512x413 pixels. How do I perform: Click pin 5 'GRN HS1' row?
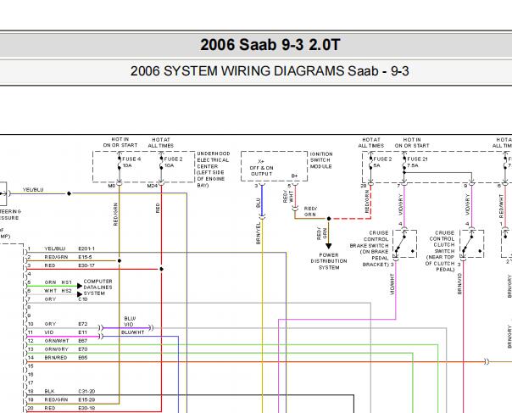click(x=50, y=282)
